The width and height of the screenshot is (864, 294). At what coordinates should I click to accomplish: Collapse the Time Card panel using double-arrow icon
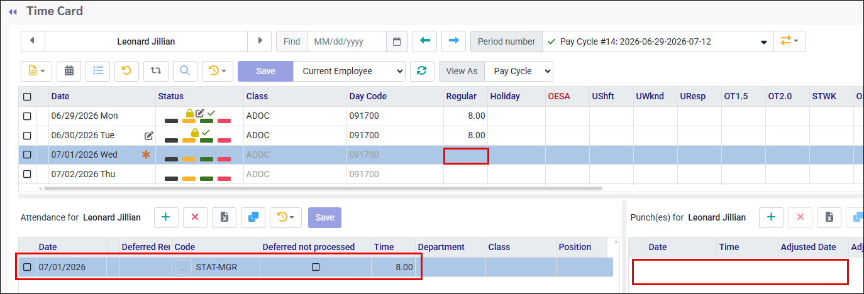pos(13,12)
